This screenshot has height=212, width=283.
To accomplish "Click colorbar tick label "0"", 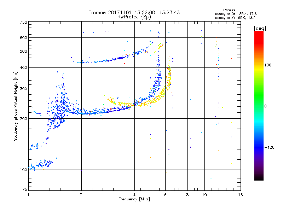I will [265, 106].
